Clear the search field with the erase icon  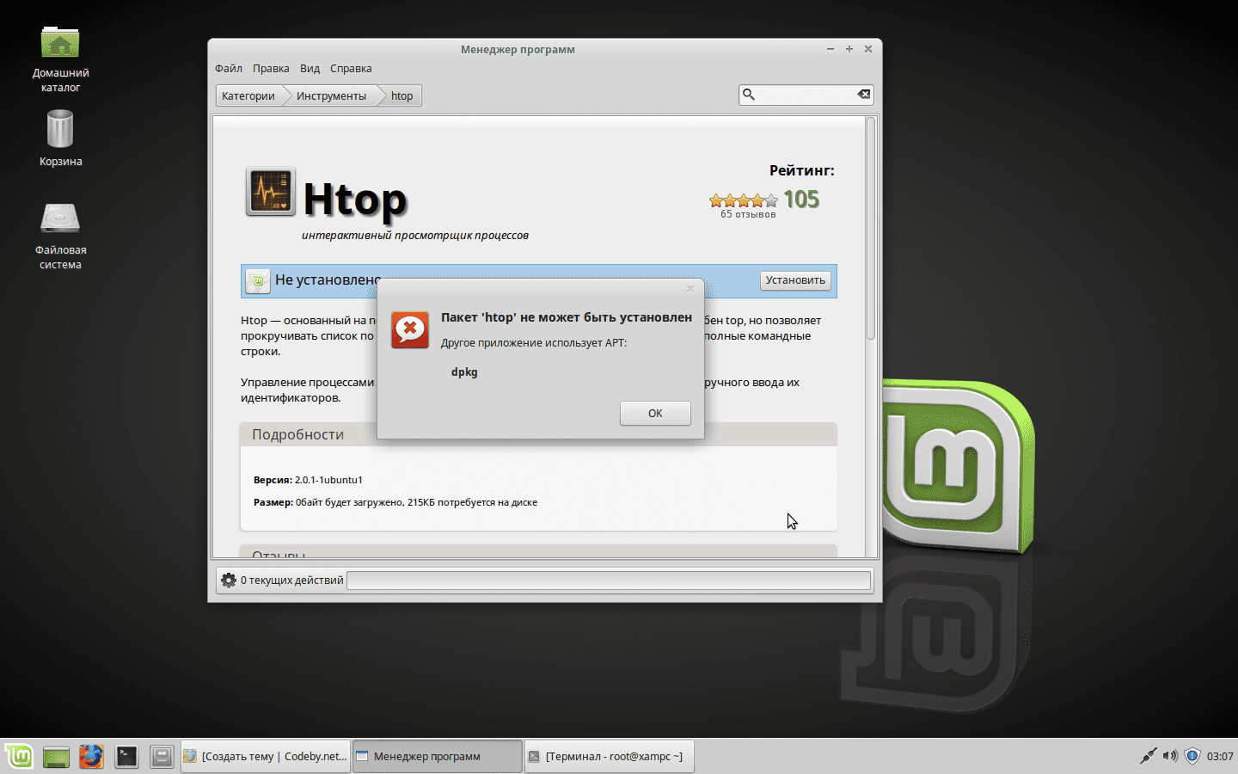(863, 95)
